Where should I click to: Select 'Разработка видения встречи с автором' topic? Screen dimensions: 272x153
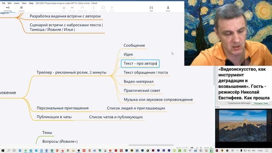(65, 16)
